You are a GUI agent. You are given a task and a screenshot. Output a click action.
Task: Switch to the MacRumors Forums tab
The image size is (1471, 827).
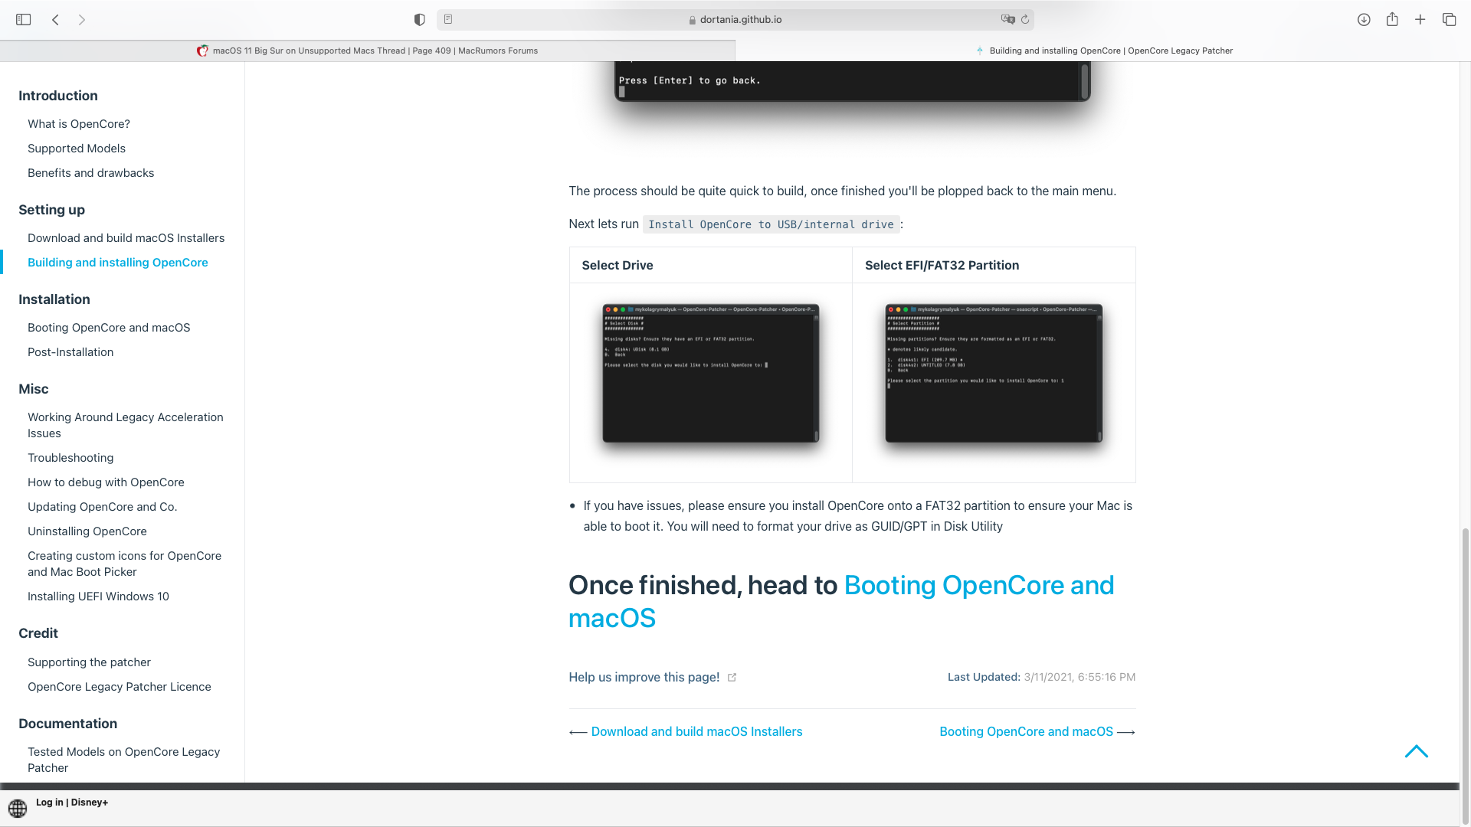(x=368, y=51)
